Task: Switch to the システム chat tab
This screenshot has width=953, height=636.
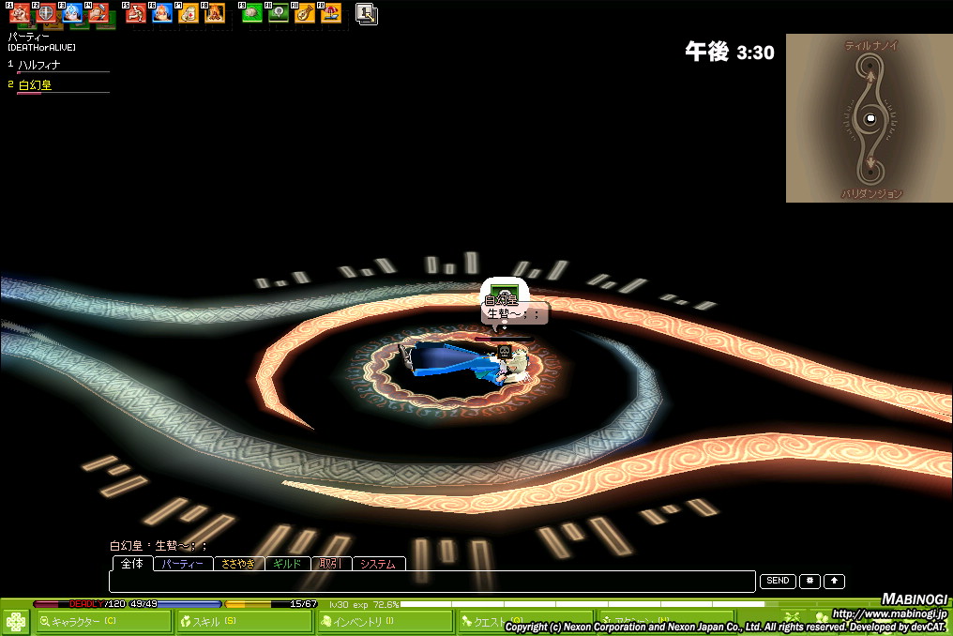Action: point(379,565)
